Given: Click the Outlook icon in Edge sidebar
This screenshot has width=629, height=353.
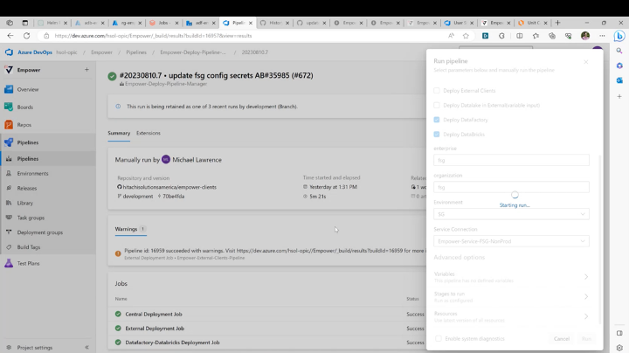Looking at the screenshot, I should click(619, 80).
